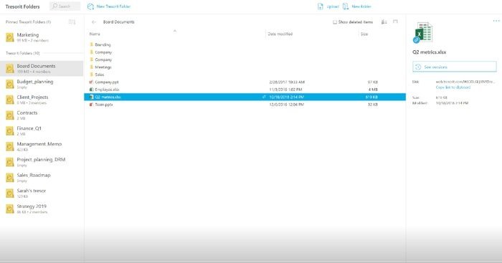Open the Strategy 2019 tresor

[x=42, y=209]
